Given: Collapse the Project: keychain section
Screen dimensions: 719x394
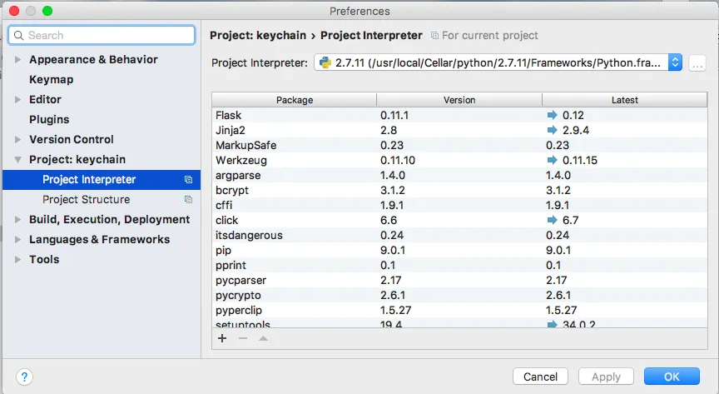Looking at the screenshot, I should coord(18,160).
